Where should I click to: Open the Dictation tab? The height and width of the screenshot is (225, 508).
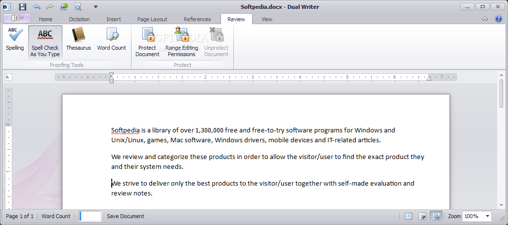coord(79,19)
